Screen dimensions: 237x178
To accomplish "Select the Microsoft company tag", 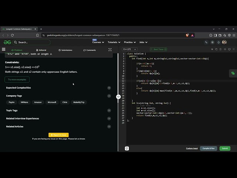I will (x=52, y=102).
